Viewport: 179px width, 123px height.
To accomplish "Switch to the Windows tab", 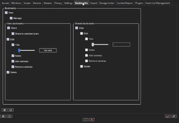I will tap(16, 3).
